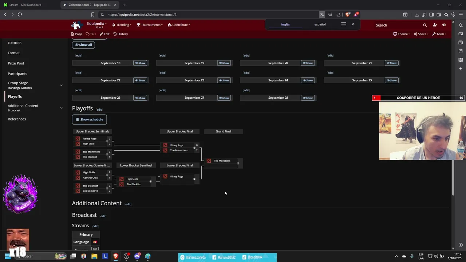The width and height of the screenshot is (466, 262).
Task: Click the Windows Start button
Action: (7, 256)
